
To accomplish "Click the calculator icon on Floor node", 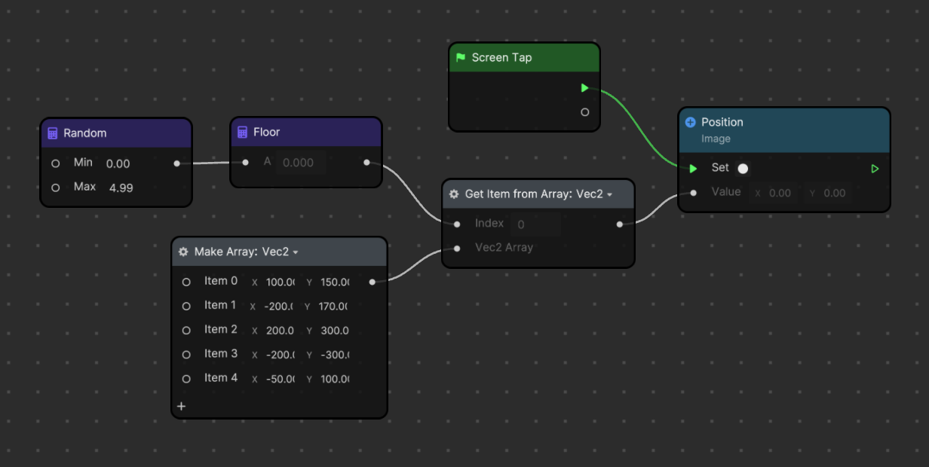I will 242,133.
